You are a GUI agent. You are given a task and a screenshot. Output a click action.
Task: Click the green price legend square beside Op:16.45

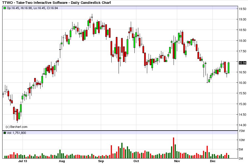point(5,8)
